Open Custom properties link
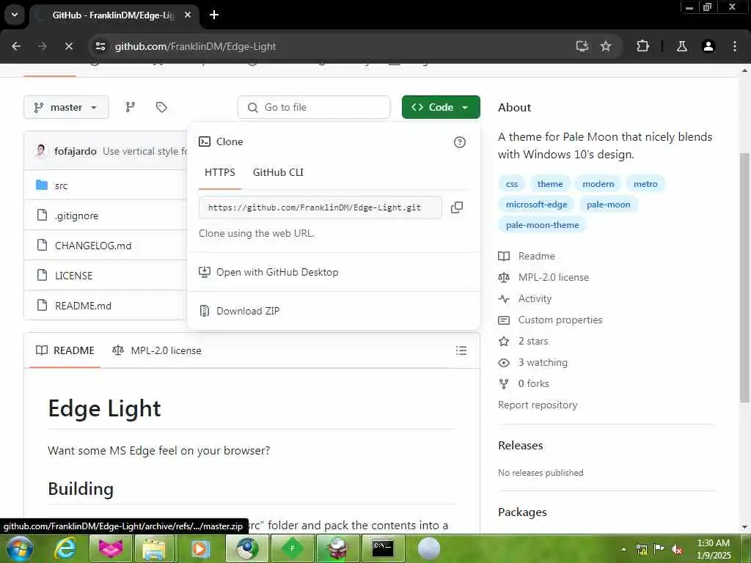The image size is (751, 563). pos(550,320)
